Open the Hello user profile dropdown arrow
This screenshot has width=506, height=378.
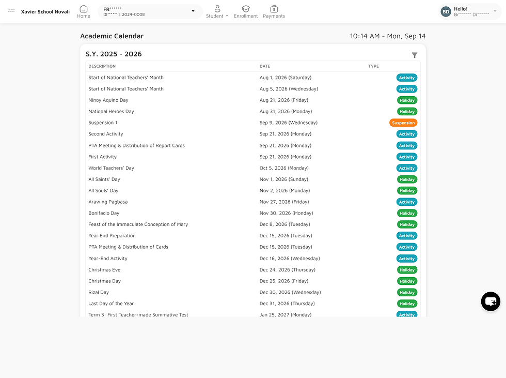495,11
